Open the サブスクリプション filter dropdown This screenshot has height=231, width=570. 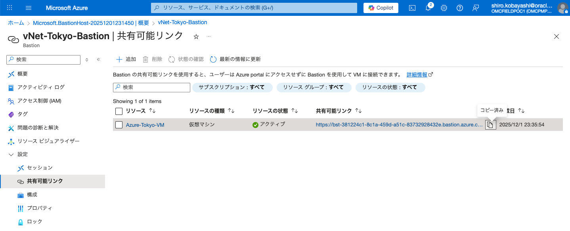(x=232, y=87)
